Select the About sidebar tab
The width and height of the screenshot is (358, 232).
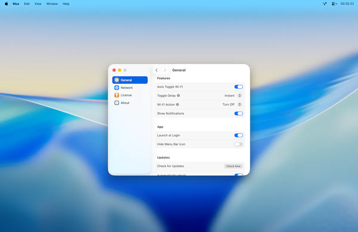click(x=130, y=103)
